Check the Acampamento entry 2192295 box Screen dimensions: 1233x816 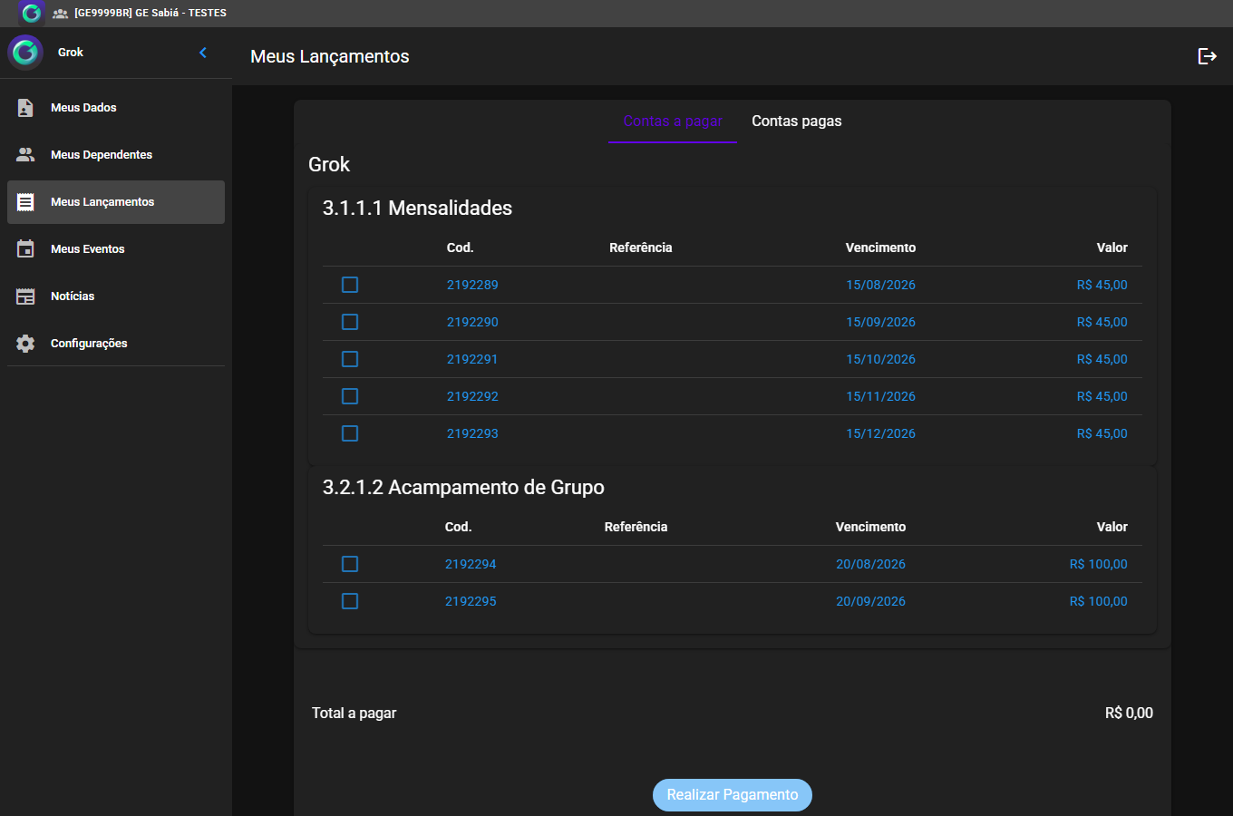point(350,601)
